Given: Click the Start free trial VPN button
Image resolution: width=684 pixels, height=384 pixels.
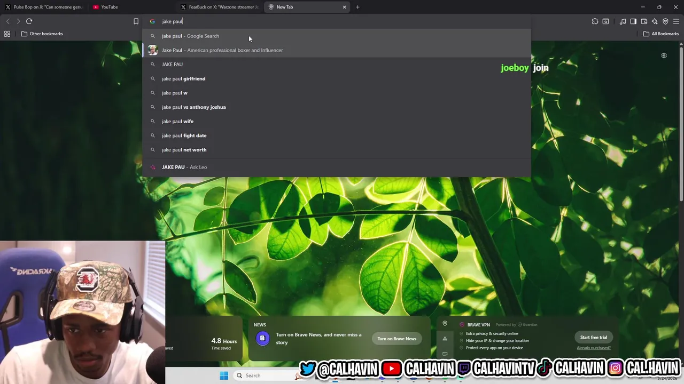Looking at the screenshot, I should 594,337.
